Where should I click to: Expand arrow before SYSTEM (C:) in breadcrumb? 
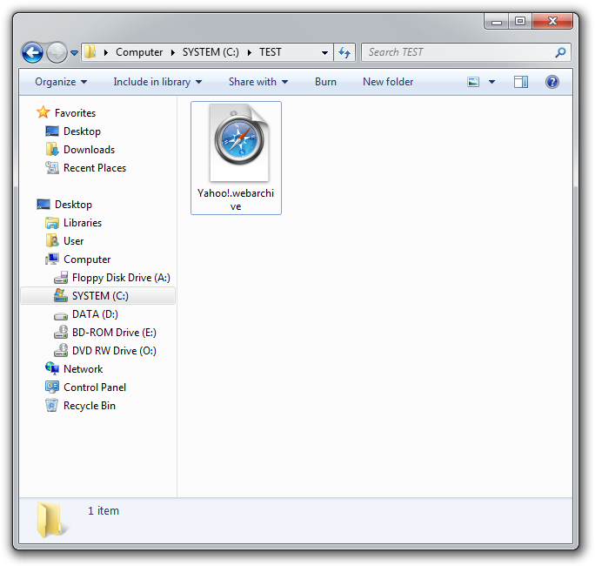point(173,52)
